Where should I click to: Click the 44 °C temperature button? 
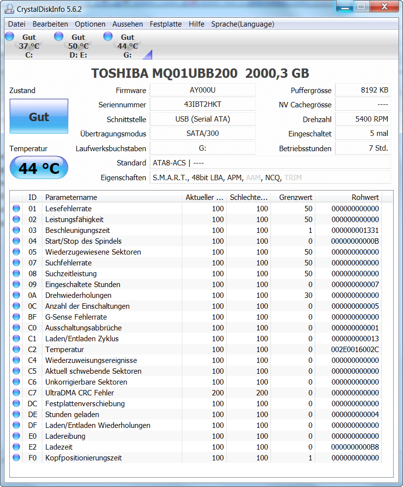(x=39, y=168)
